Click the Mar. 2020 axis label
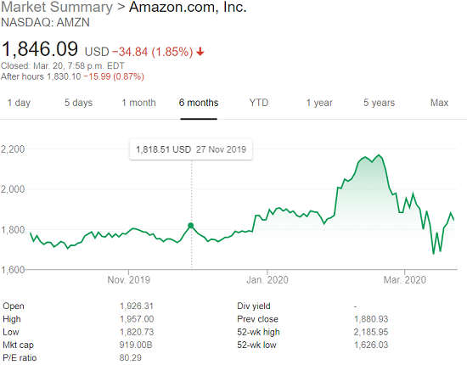This screenshot has width=467, height=365. [x=404, y=280]
